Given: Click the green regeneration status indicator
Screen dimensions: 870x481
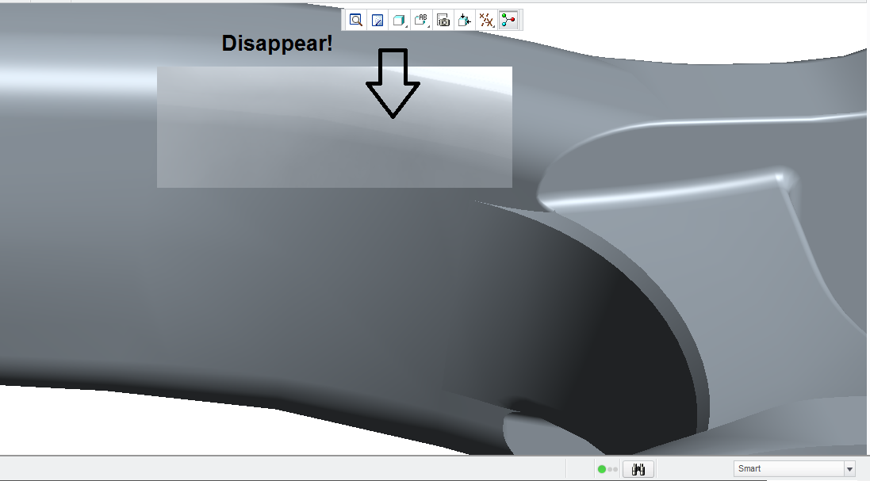Looking at the screenshot, I should pos(602,469).
